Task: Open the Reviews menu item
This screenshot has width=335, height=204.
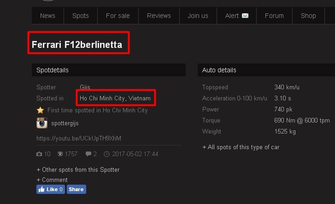Action: tap(159, 16)
